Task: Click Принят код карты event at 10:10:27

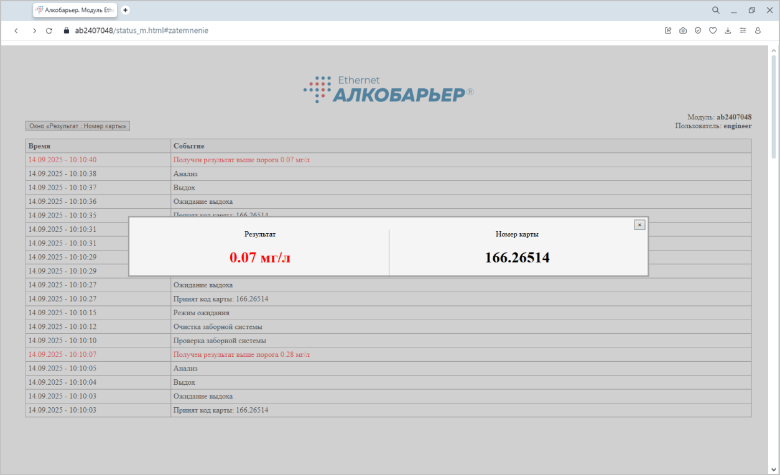Action: 221,299
